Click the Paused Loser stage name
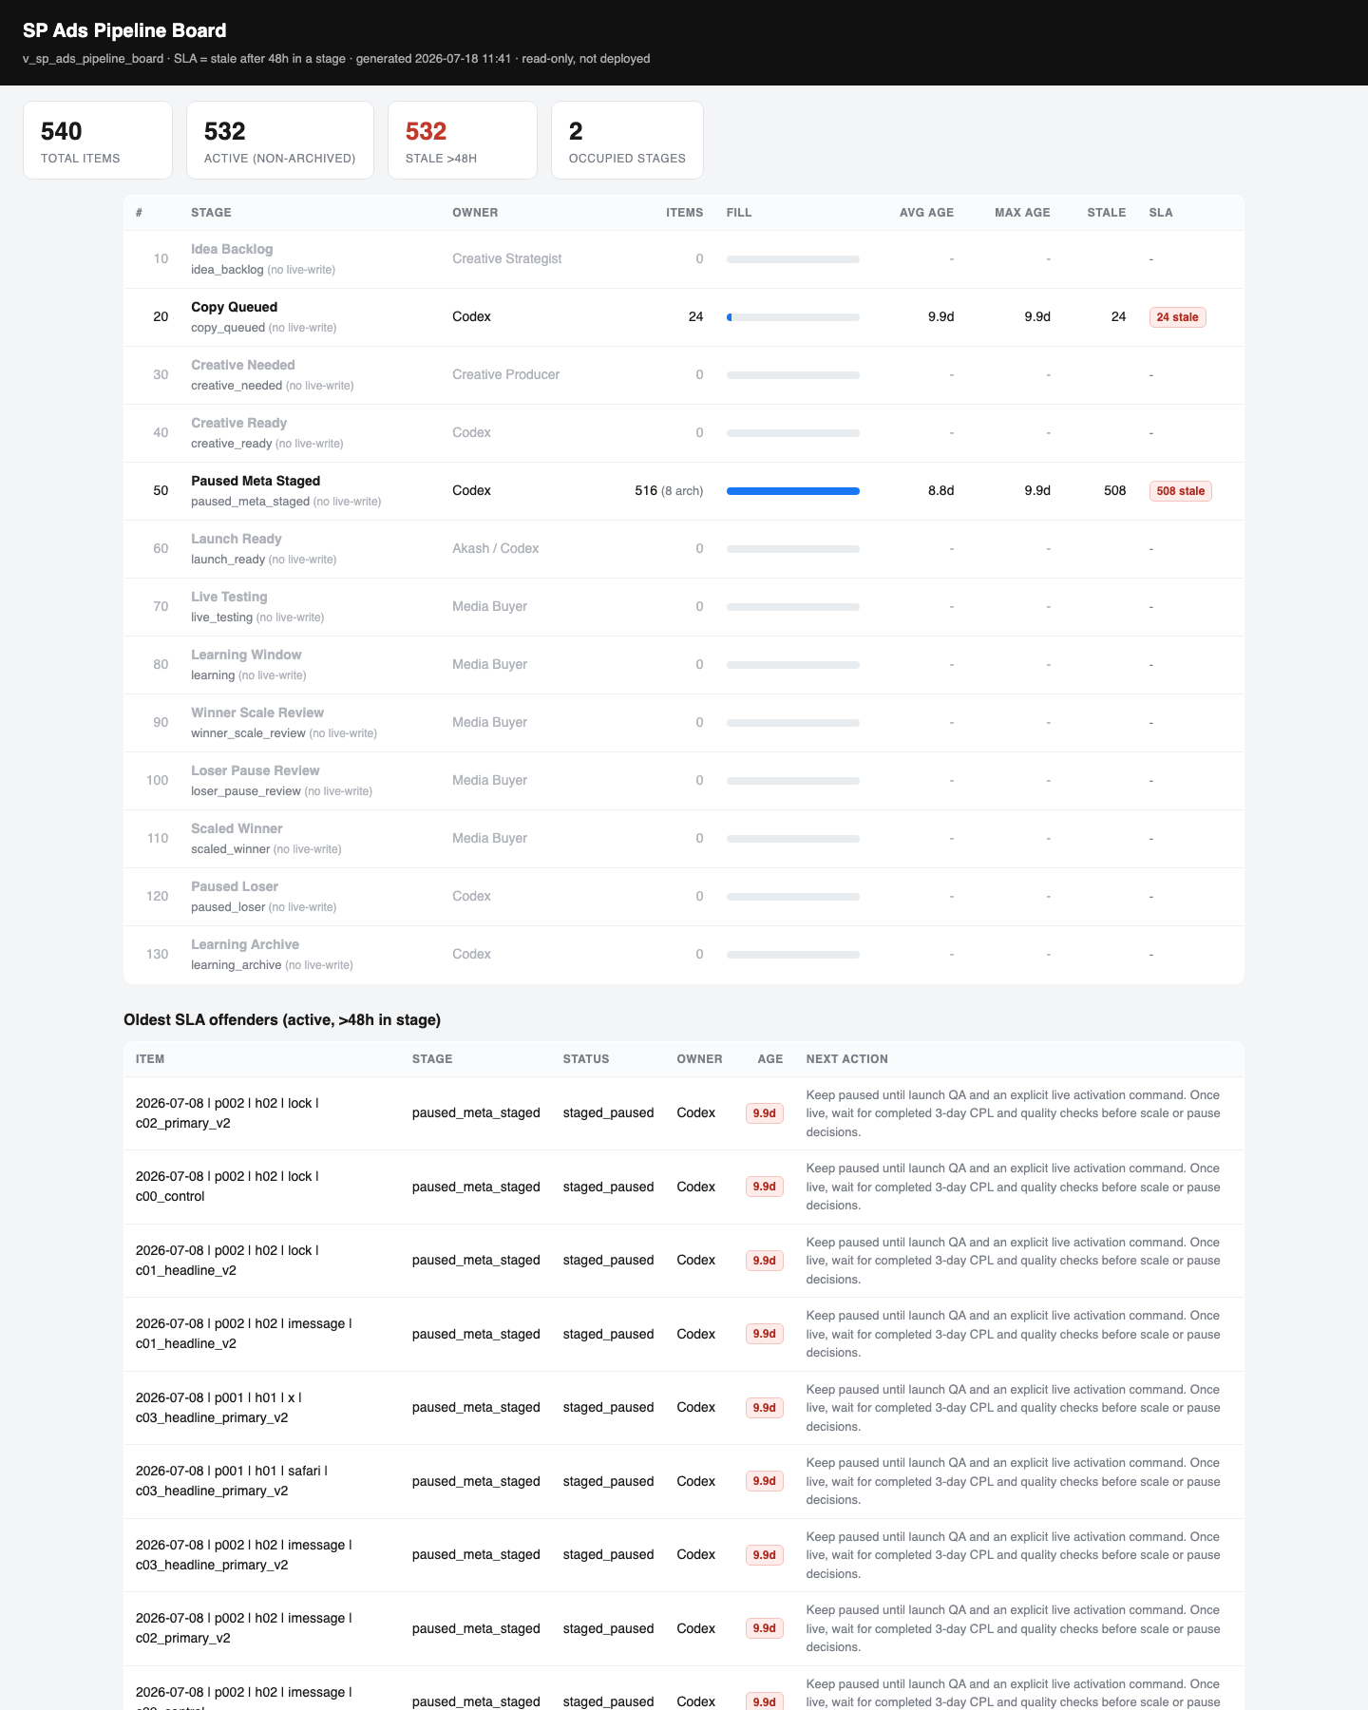This screenshot has width=1368, height=1710. coord(235,886)
